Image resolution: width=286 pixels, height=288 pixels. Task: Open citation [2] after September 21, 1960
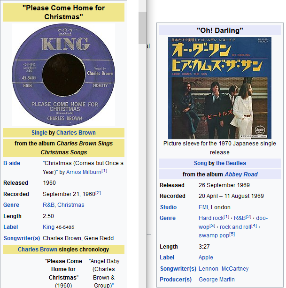click(x=98, y=193)
